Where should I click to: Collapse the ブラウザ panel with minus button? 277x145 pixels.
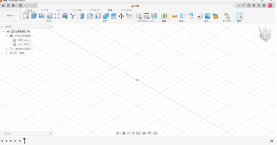click(x=50, y=27)
